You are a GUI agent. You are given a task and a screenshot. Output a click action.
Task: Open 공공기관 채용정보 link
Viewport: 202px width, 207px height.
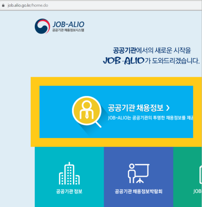(x=136, y=108)
